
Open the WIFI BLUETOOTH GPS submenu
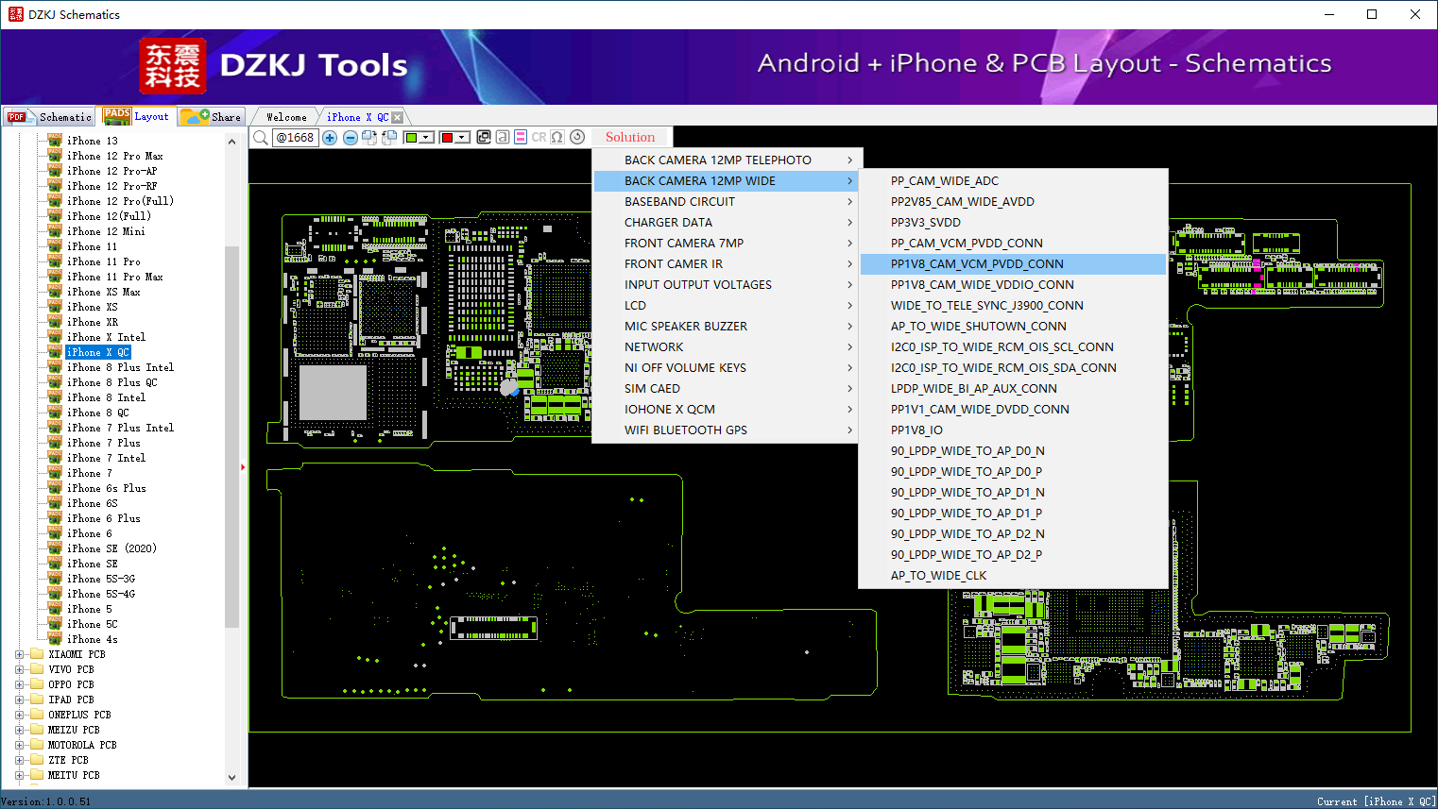coord(728,430)
